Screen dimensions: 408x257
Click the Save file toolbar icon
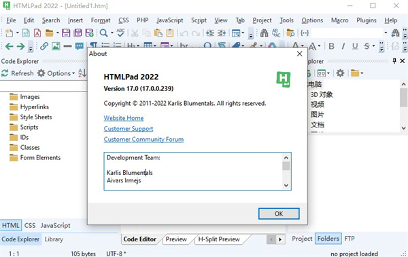66,33
